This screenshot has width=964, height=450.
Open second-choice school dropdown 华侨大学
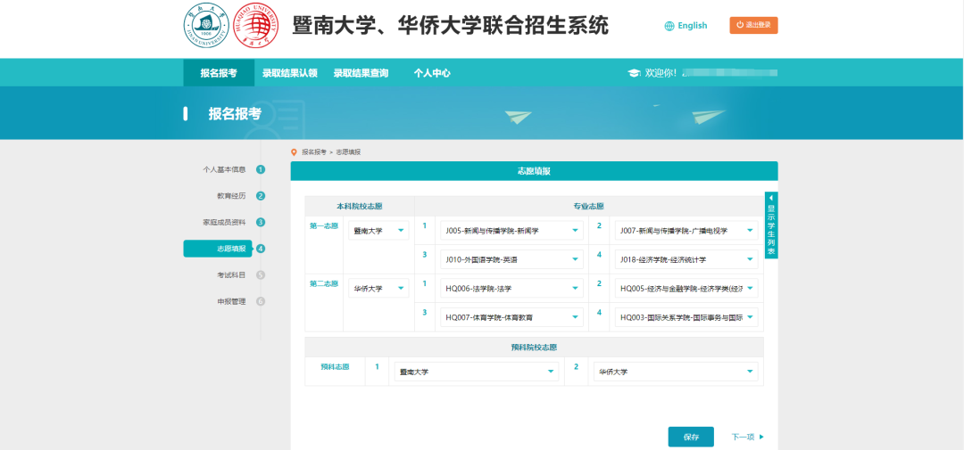pos(378,288)
